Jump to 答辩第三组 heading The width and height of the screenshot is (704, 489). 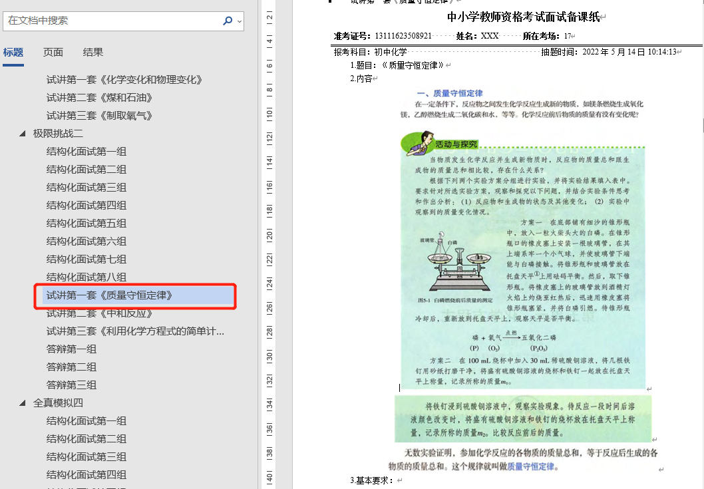[x=71, y=385]
